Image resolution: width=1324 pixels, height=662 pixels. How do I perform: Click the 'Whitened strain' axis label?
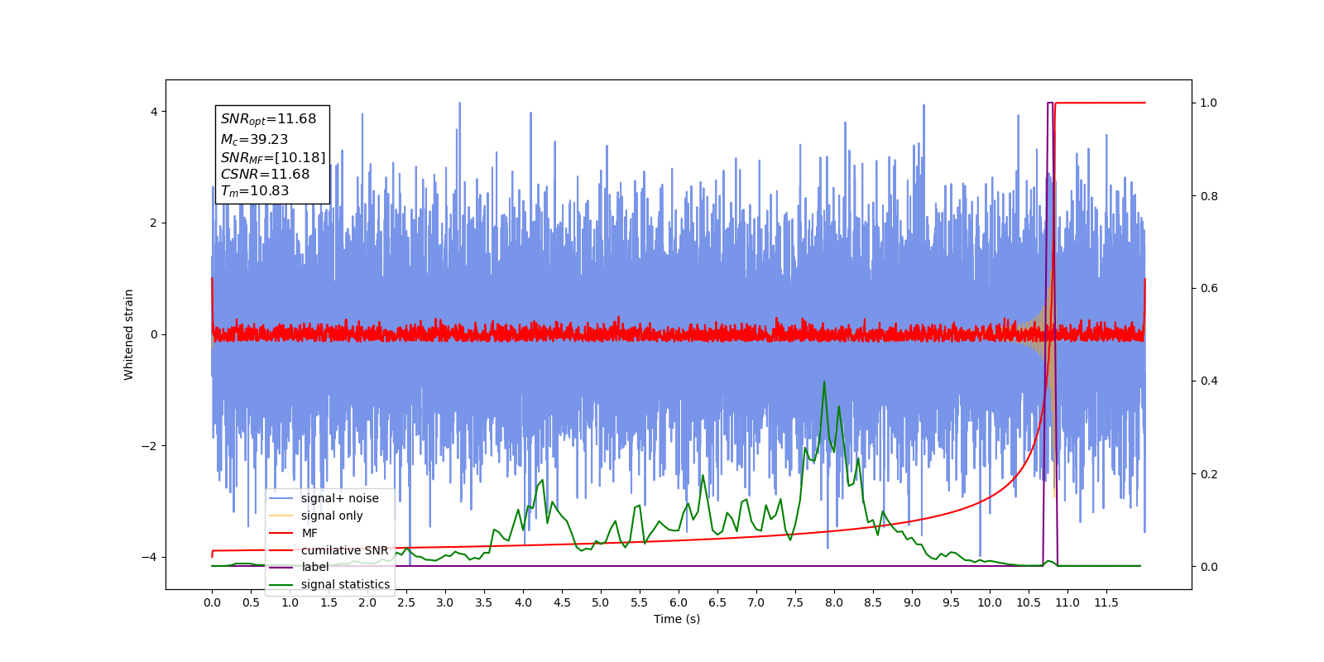[x=129, y=334]
